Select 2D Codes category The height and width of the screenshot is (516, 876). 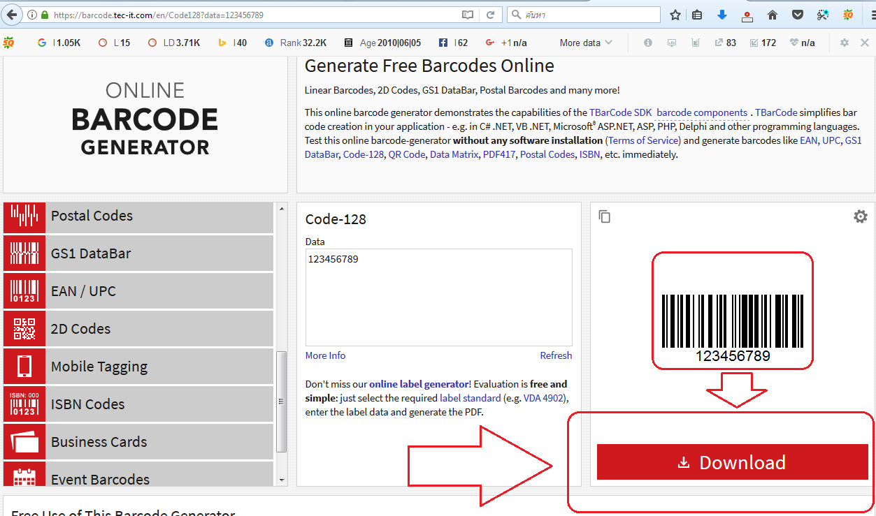click(x=138, y=329)
